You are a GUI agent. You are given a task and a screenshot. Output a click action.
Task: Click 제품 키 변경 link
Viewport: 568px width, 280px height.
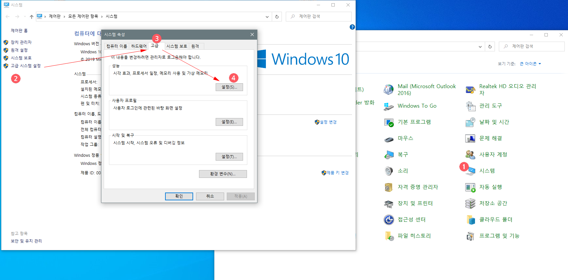[x=338, y=173]
